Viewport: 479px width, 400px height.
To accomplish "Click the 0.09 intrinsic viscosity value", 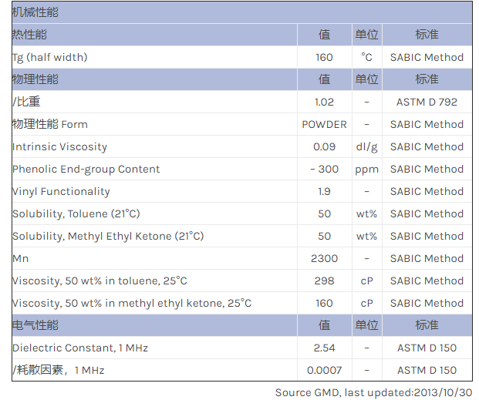I will click(324, 146).
